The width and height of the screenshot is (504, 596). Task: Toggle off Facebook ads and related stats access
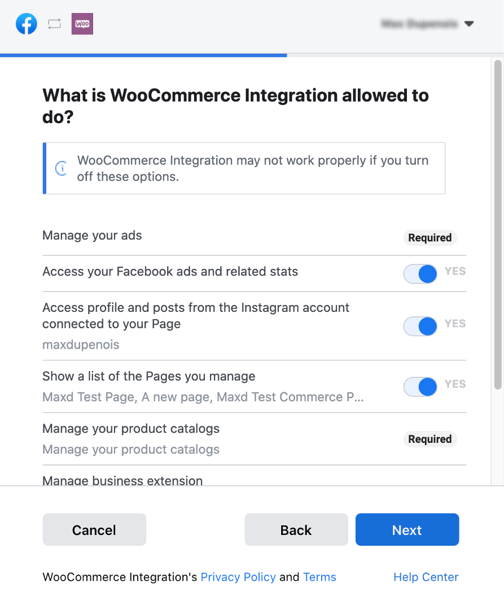click(420, 273)
